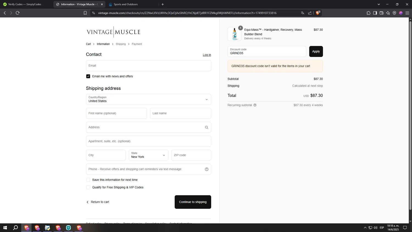This screenshot has height=232, width=412.
Task: Go back to the previous page
Action: click(x=5, y=13)
